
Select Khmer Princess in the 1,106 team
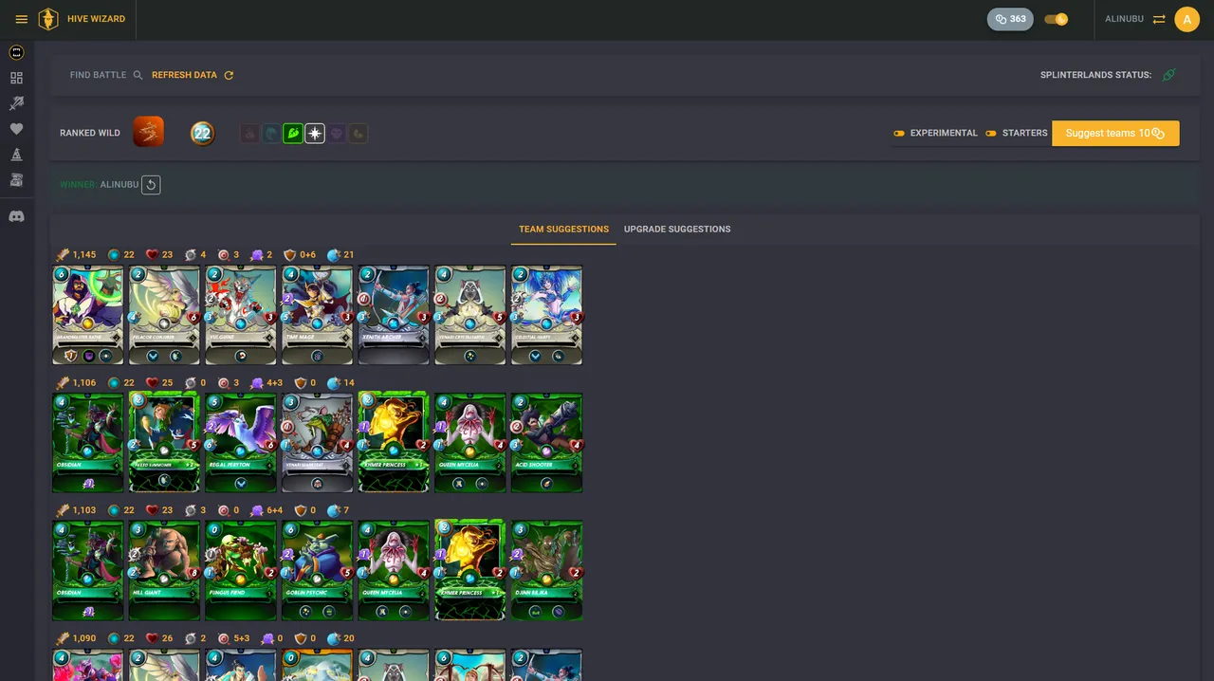pos(394,443)
